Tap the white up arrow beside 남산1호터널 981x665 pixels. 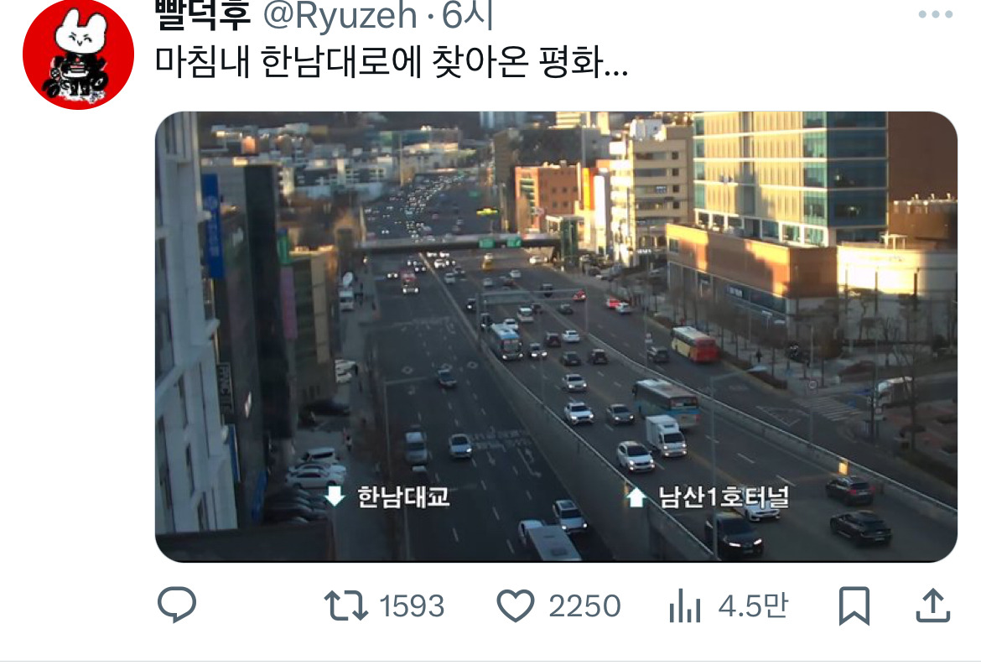pyautogui.click(x=636, y=497)
